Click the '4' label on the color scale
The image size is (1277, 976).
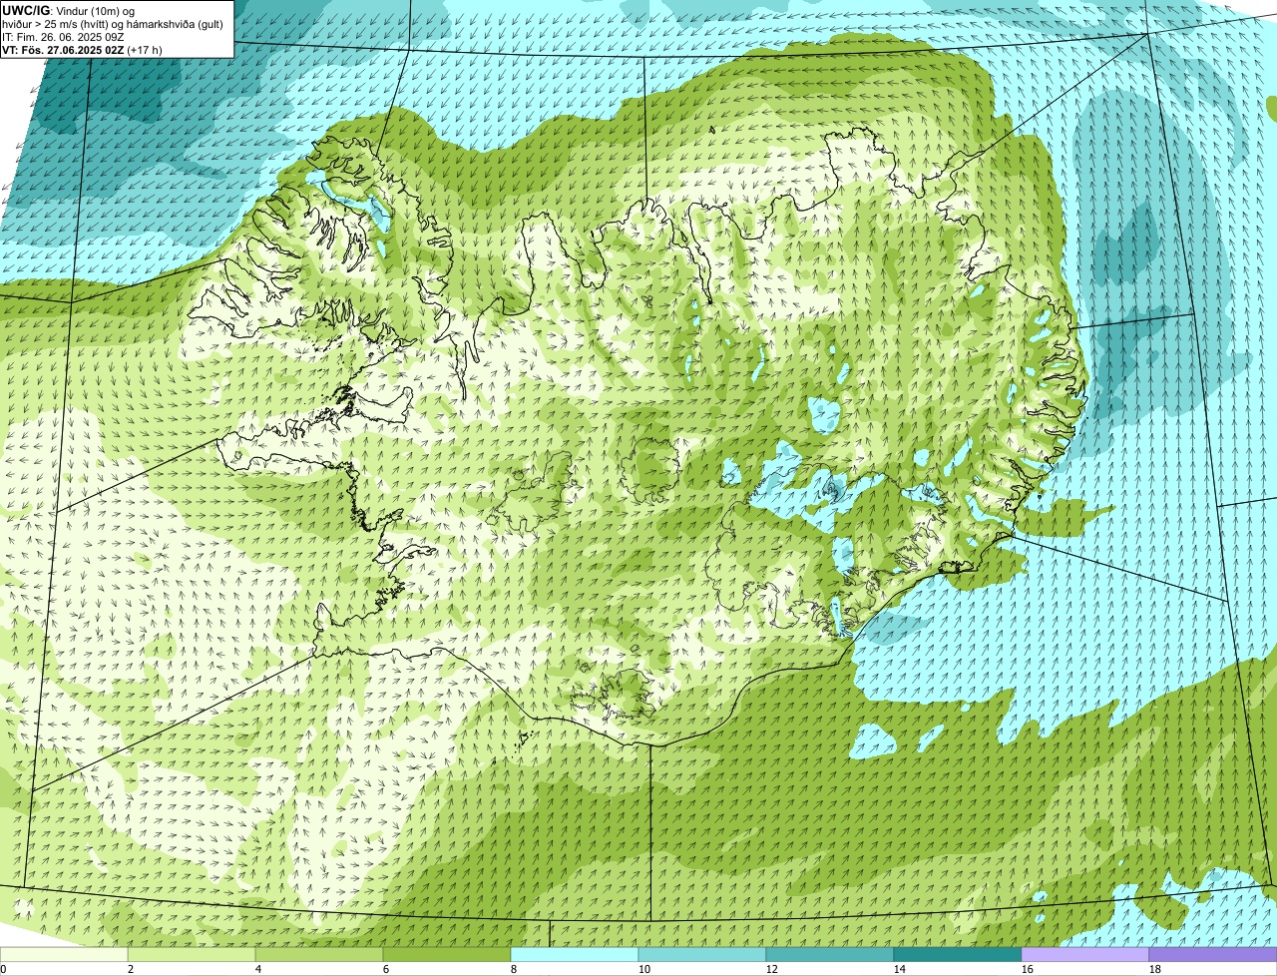258,969
